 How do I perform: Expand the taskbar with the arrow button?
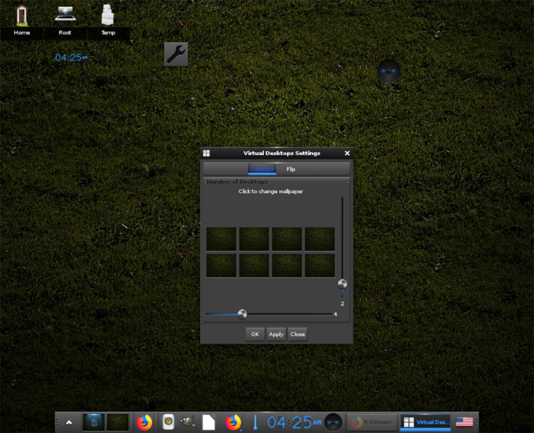coord(68,422)
